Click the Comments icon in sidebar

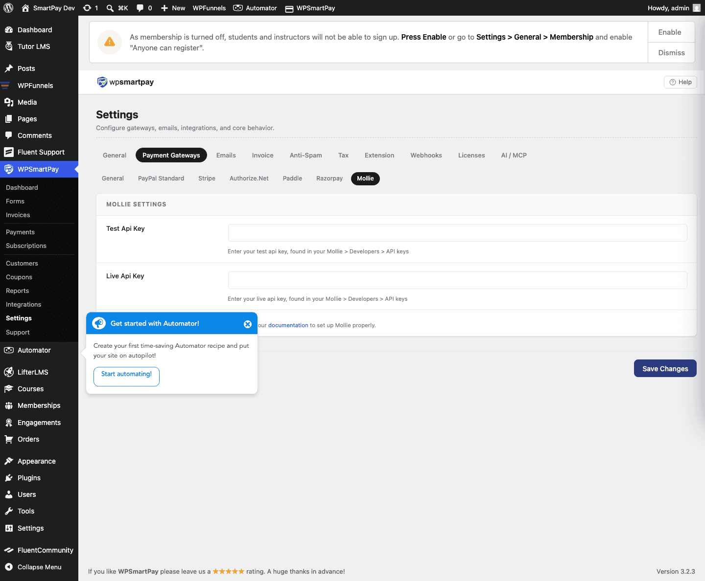point(9,135)
